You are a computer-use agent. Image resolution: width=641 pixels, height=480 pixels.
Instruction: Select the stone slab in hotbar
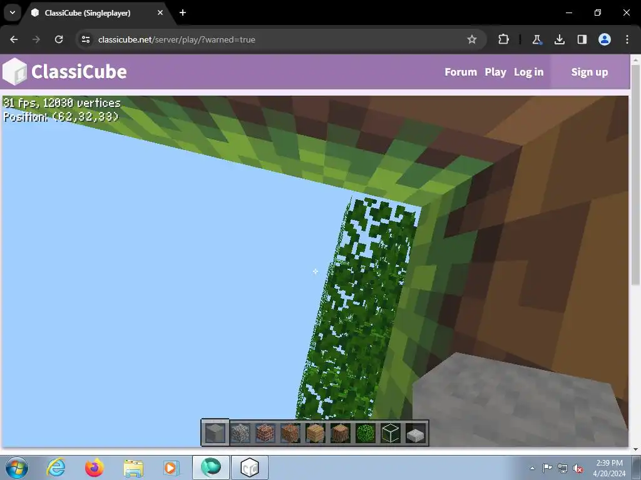pyautogui.click(x=416, y=434)
